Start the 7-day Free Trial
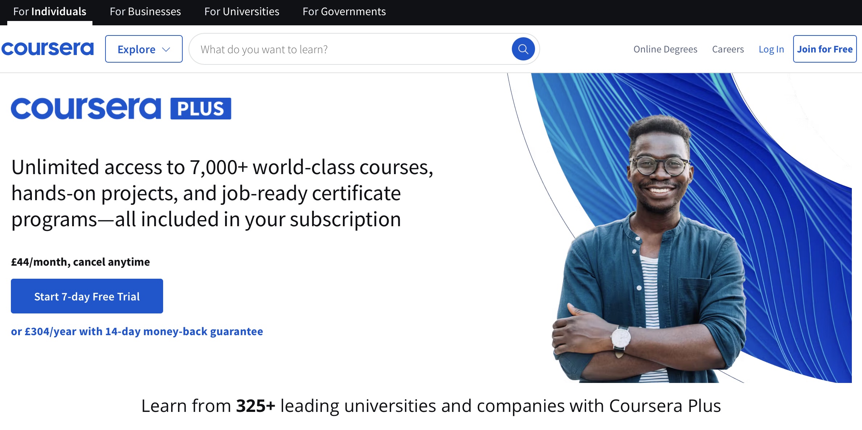 (x=87, y=296)
